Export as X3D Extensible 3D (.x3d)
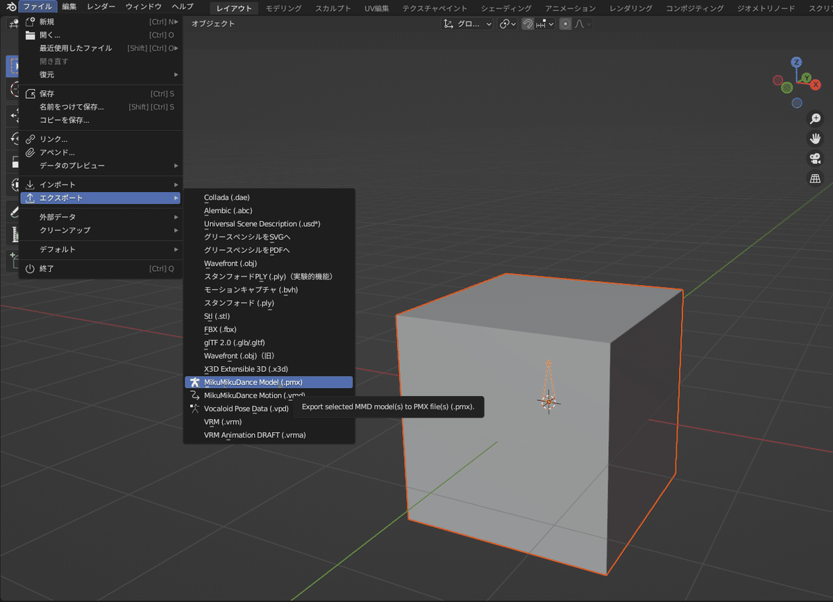Viewport: 833px width, 602px height. [x=269, y=369]
